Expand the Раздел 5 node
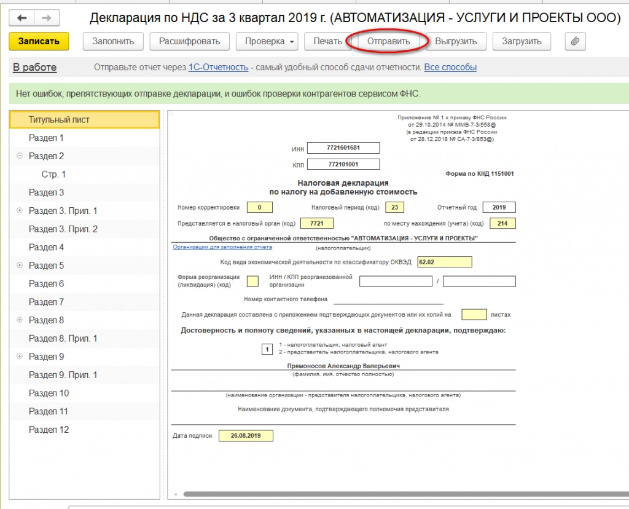629x509 pixels. coord(19,265)
